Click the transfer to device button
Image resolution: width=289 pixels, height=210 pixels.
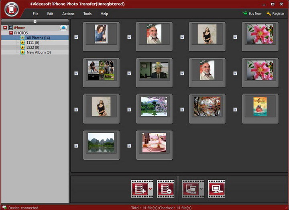click(190, 188)
